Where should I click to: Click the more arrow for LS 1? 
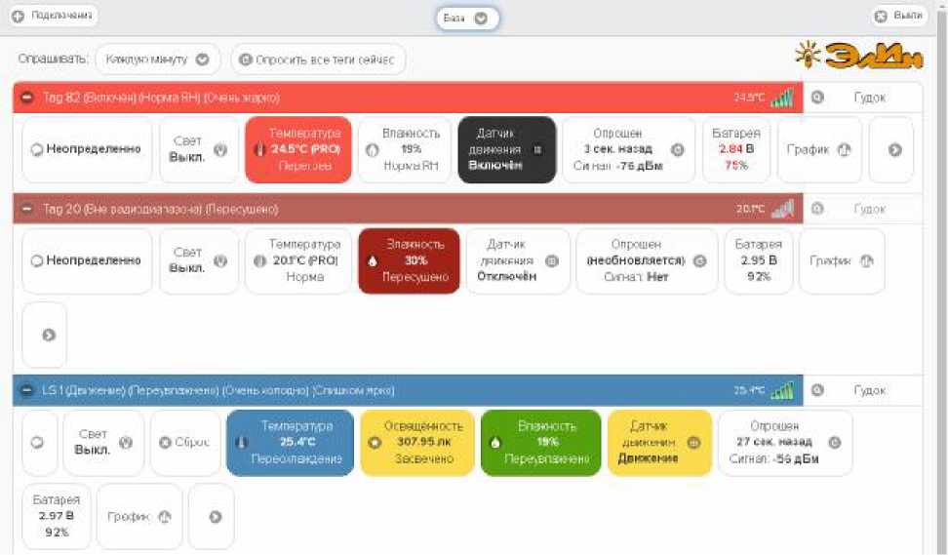pos(212,516)
